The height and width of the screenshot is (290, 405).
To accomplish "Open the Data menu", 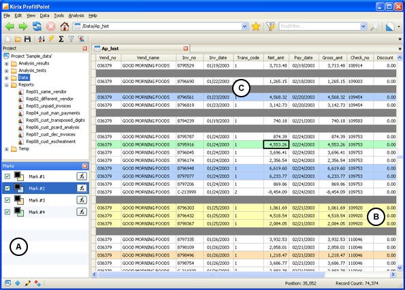I will [x=44, y=16].
